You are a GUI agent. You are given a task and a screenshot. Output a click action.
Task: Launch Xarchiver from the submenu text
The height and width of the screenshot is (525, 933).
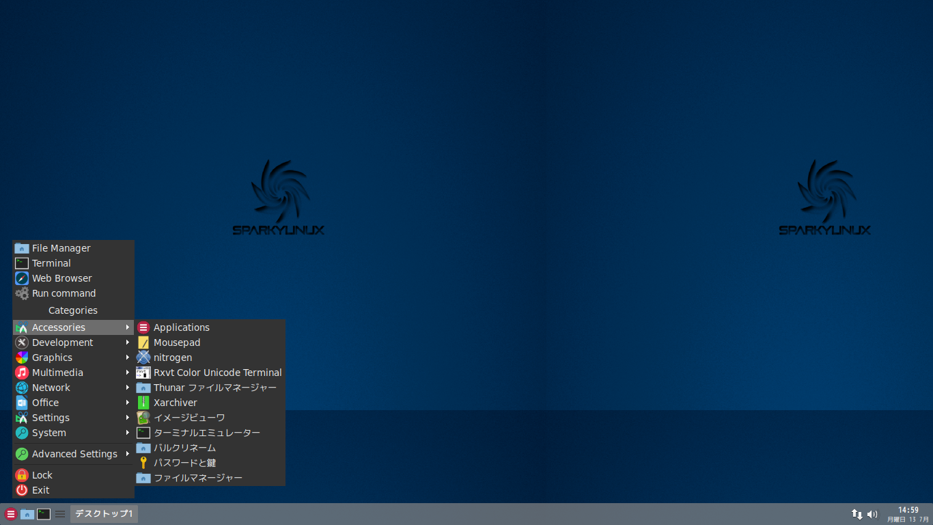[175, 403]
